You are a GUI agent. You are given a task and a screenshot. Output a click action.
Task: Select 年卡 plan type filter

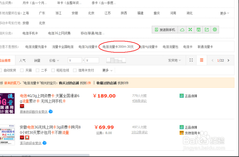point(69,3)
